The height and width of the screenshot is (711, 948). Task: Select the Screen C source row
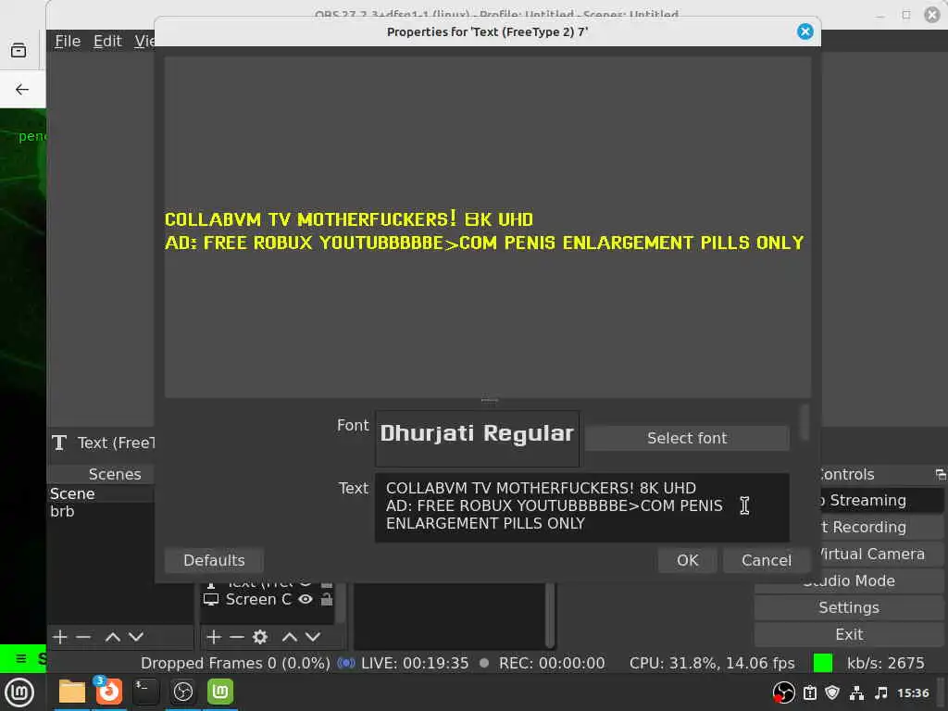268,599
